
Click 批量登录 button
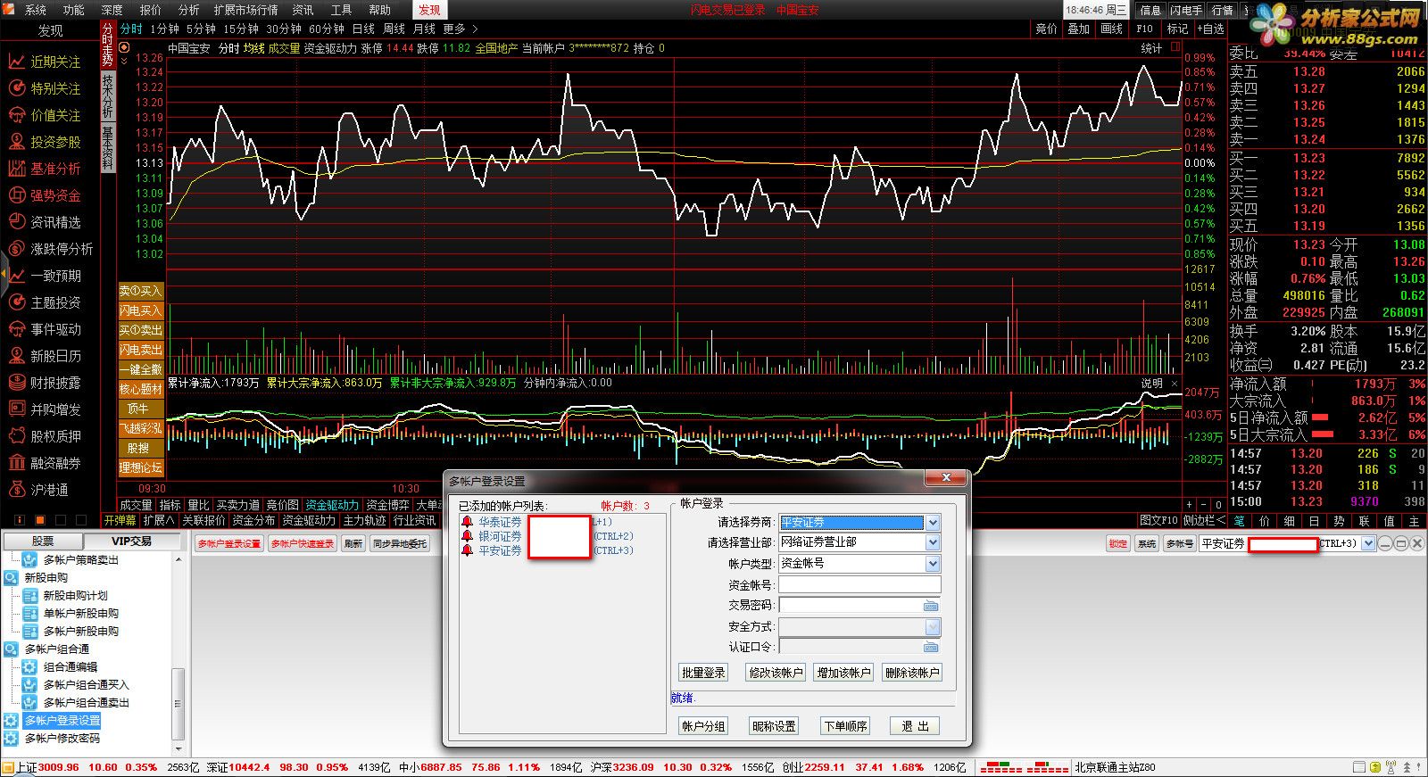(x=703, y=673)
